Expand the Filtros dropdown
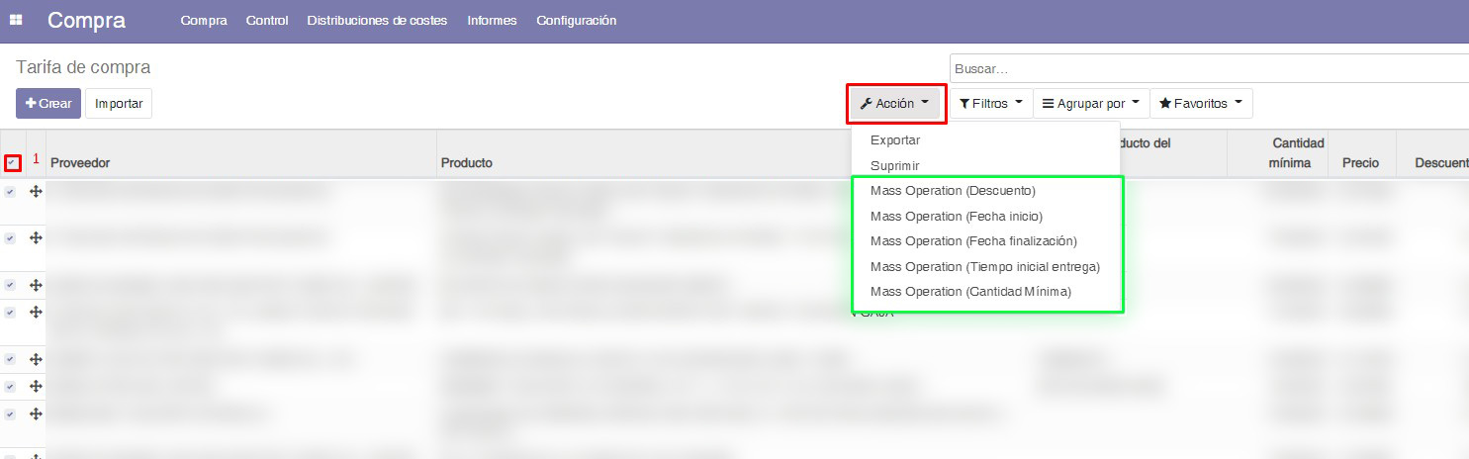 [x=990, y=104]
